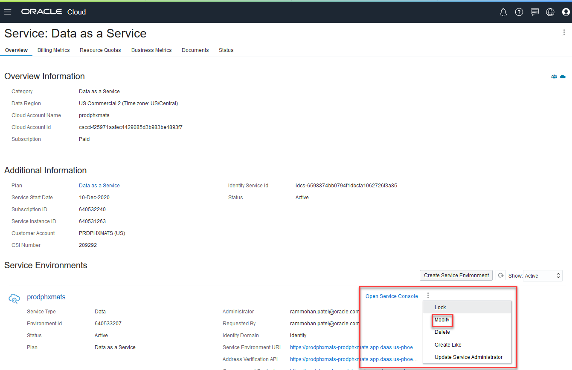Image resolution: width=572 pixels, height=370 pixels.
Task: Click the Service Type value Data
Action: coord(100,312)
